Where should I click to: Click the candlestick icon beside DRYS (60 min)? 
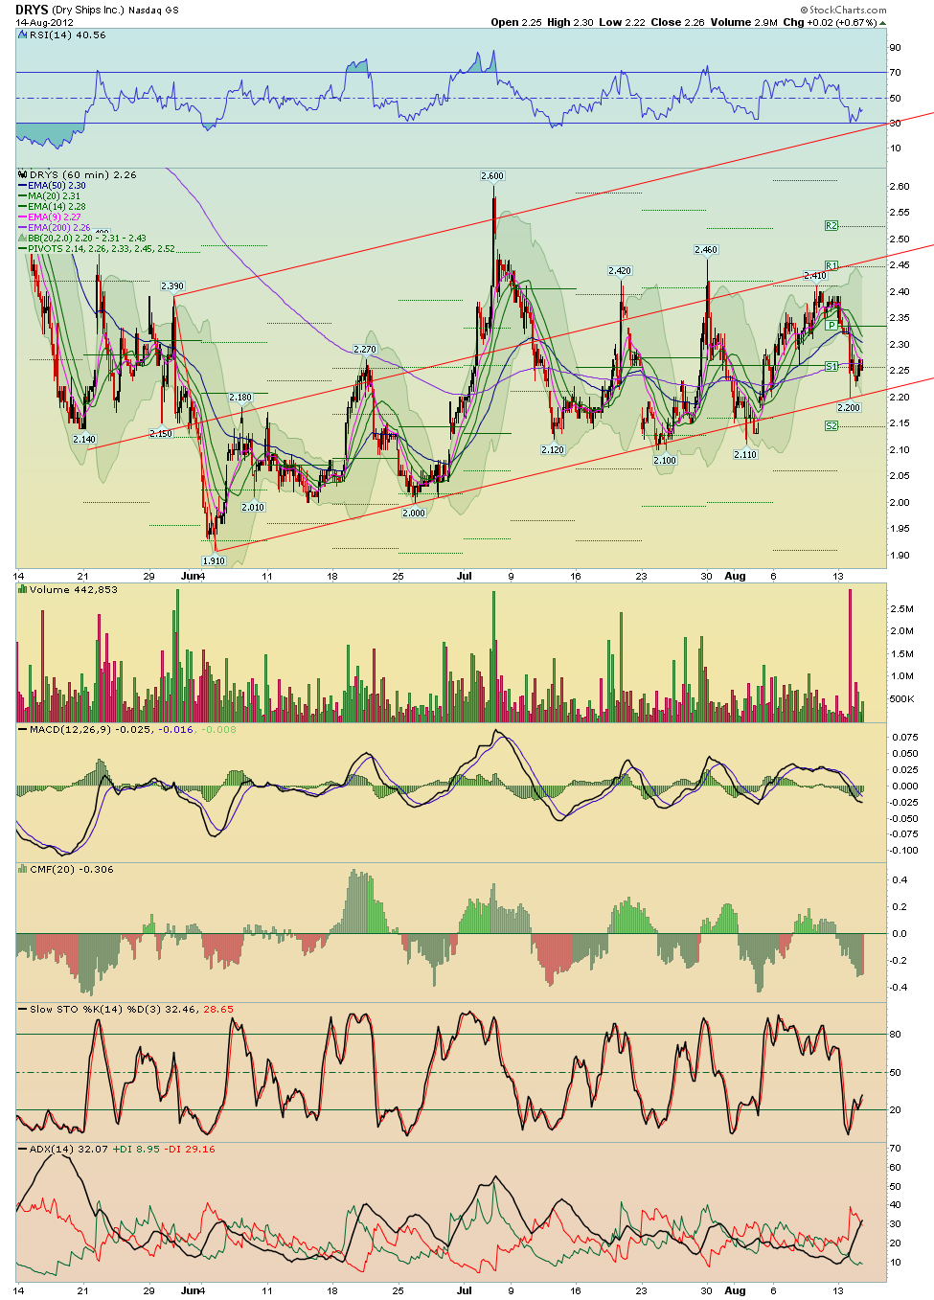click(23, 174)
